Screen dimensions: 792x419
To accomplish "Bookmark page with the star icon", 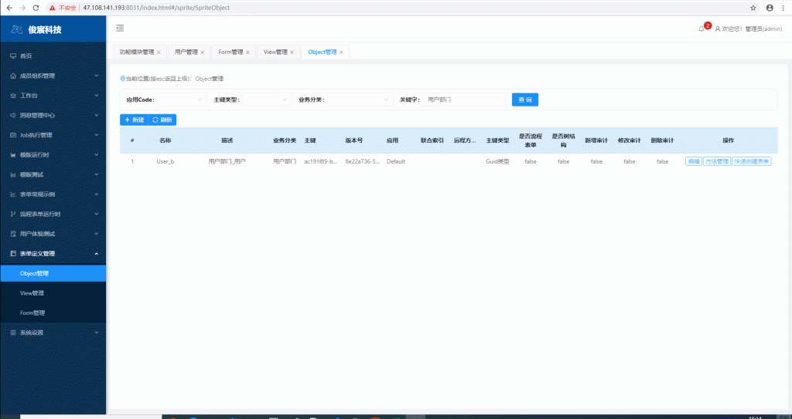I will coord(753,7).
